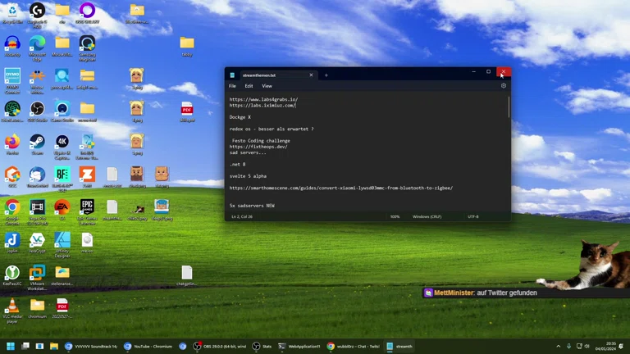Click Windows (CRLF) line ending indicator

(427, 216)
